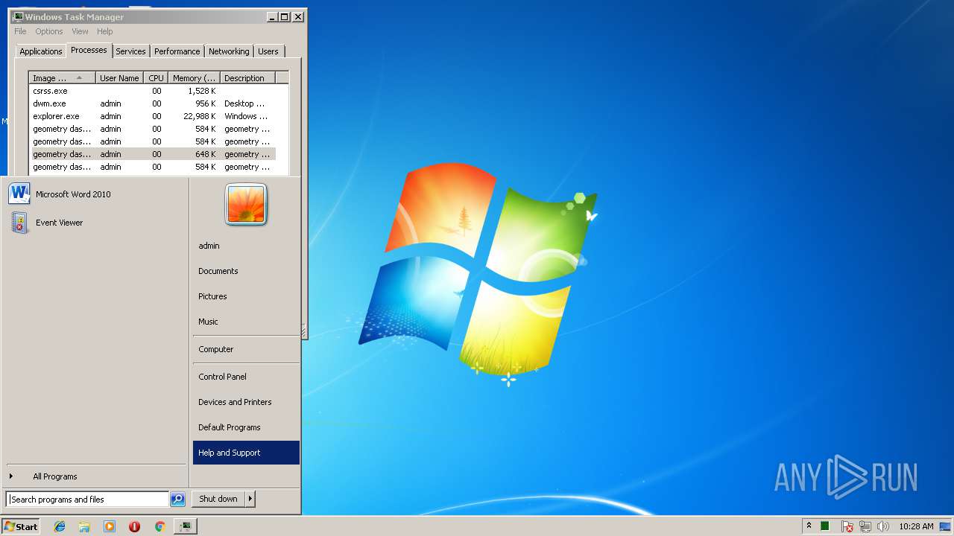The width and height of the screenshot is (954, 536).
Task: Open Action Center flag tray icon
Action: [x=847, y=526]
